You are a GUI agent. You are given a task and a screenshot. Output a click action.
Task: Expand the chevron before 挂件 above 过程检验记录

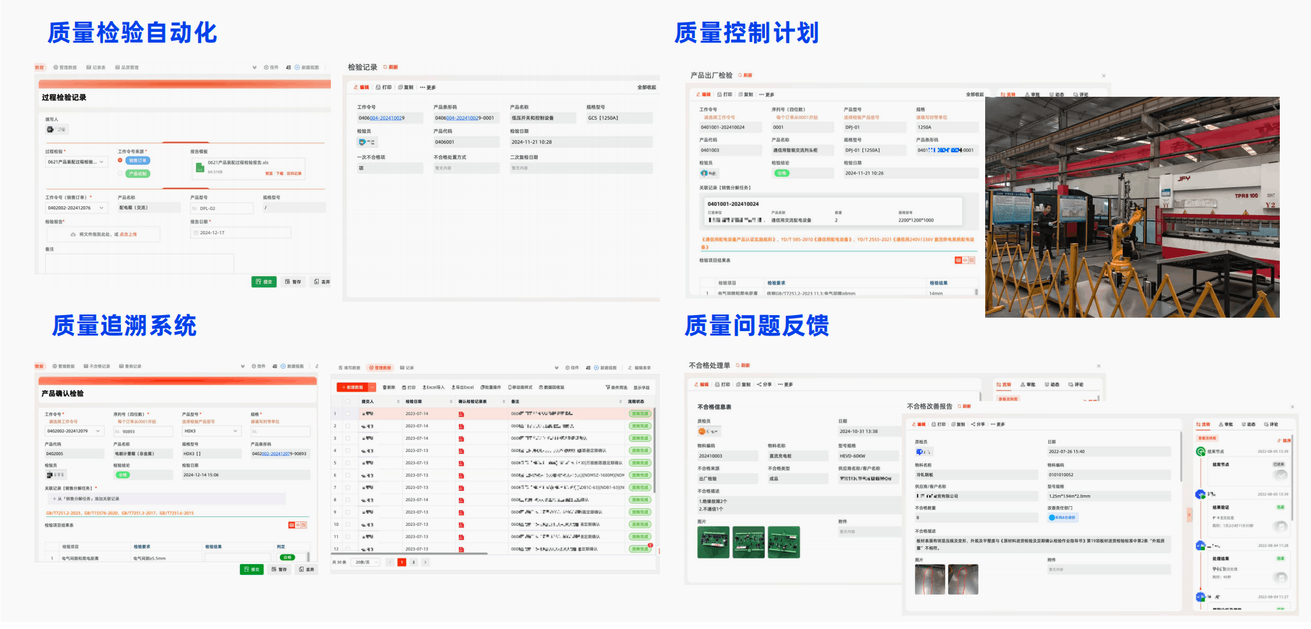pos(255,67)
